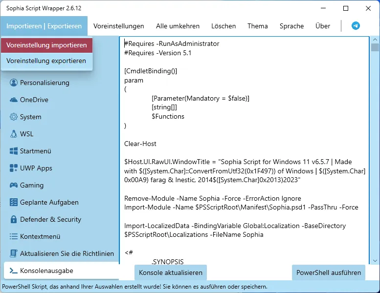Click the '$Host.UI.RawUI.WindowTitle' line

coord(245,171)
